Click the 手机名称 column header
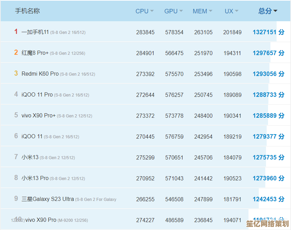 pyautogui.click(x=27, y=11)
